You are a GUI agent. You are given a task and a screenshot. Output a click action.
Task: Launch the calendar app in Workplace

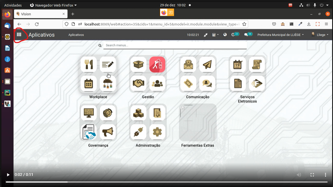point(89,84)
